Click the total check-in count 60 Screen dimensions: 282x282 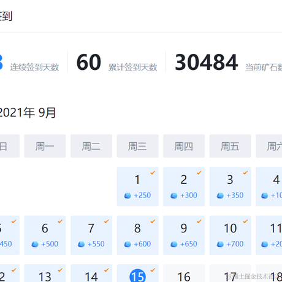89,62
